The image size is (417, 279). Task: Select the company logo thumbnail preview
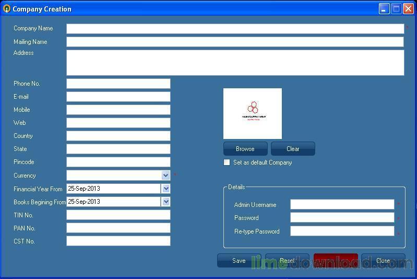(x=253, y=114)
